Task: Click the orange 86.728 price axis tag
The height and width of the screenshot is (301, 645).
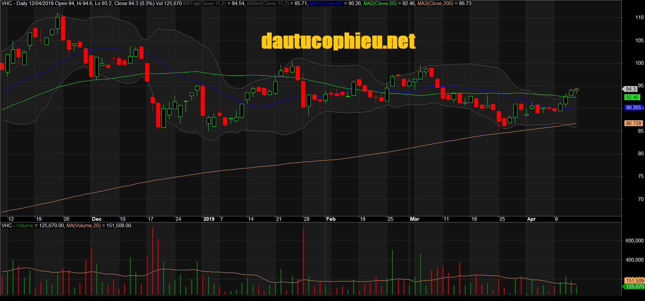Action: (x=633, y=123)
